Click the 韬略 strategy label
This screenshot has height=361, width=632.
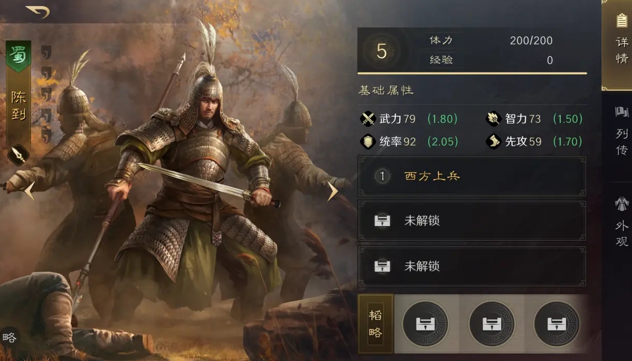point(376,324)
